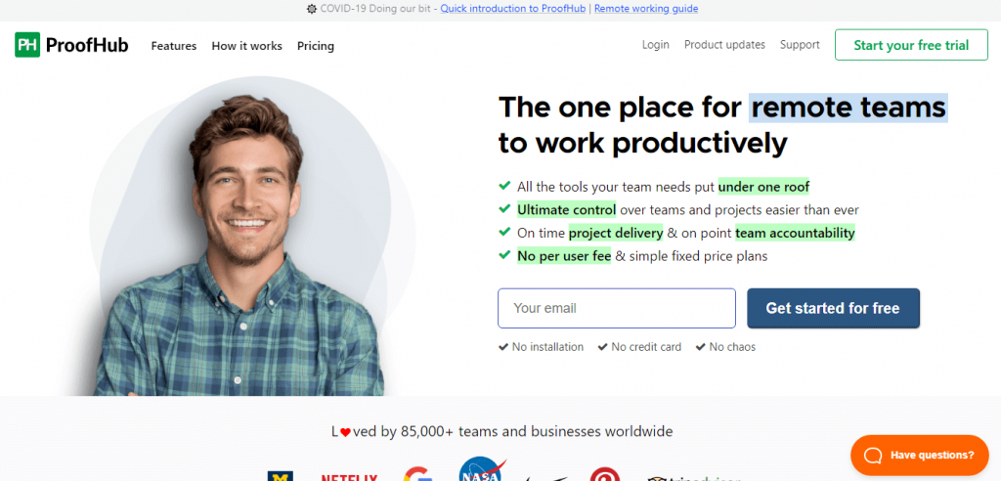
Task: Click the chat bubble icon in Have questions widget
Action: coord(873,455)
